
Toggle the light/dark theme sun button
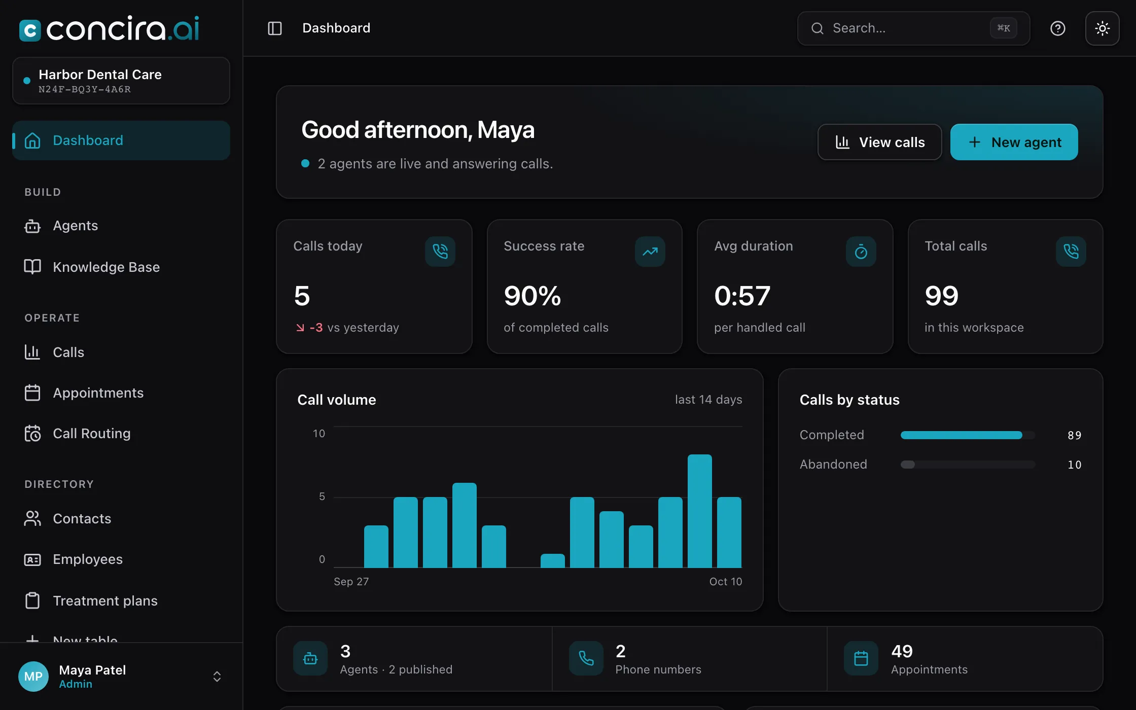[1102, 28]
